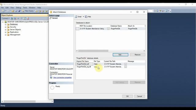The height and width of the screenshot is (110, 196).
Task: Click the New Query button in toolbar
Action: pos(28,11)
